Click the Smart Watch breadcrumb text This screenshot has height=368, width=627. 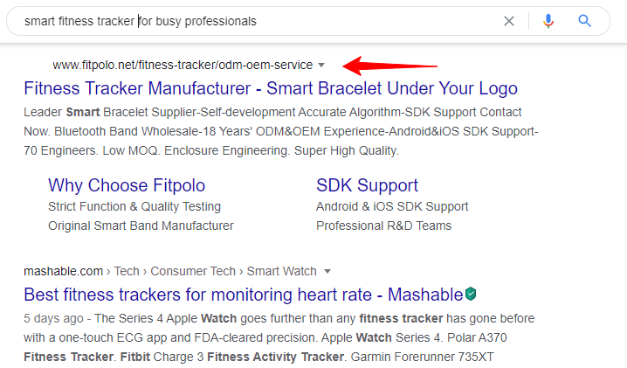click(281, 271)
